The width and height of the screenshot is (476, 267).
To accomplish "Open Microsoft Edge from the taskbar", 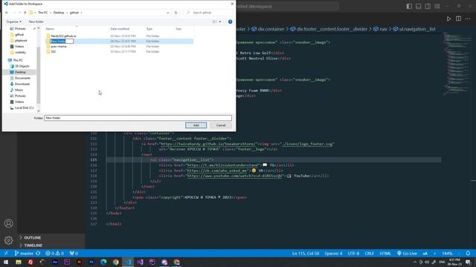I will coord(103,262).
